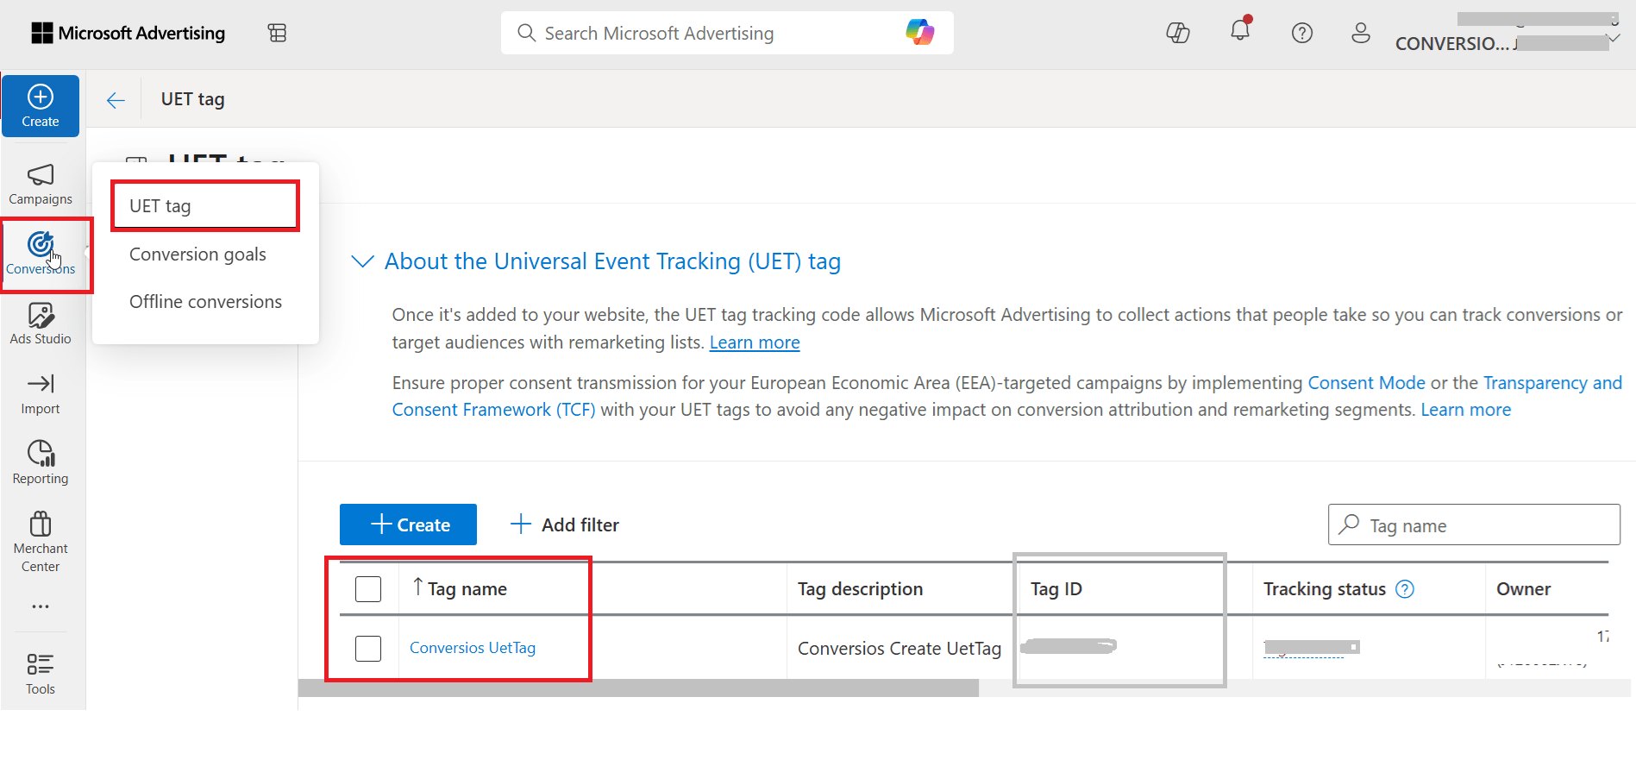This screenshot has height=760, width=1636.
Task: Open Ads Studio from sidebar
Action: pos(41,324)
